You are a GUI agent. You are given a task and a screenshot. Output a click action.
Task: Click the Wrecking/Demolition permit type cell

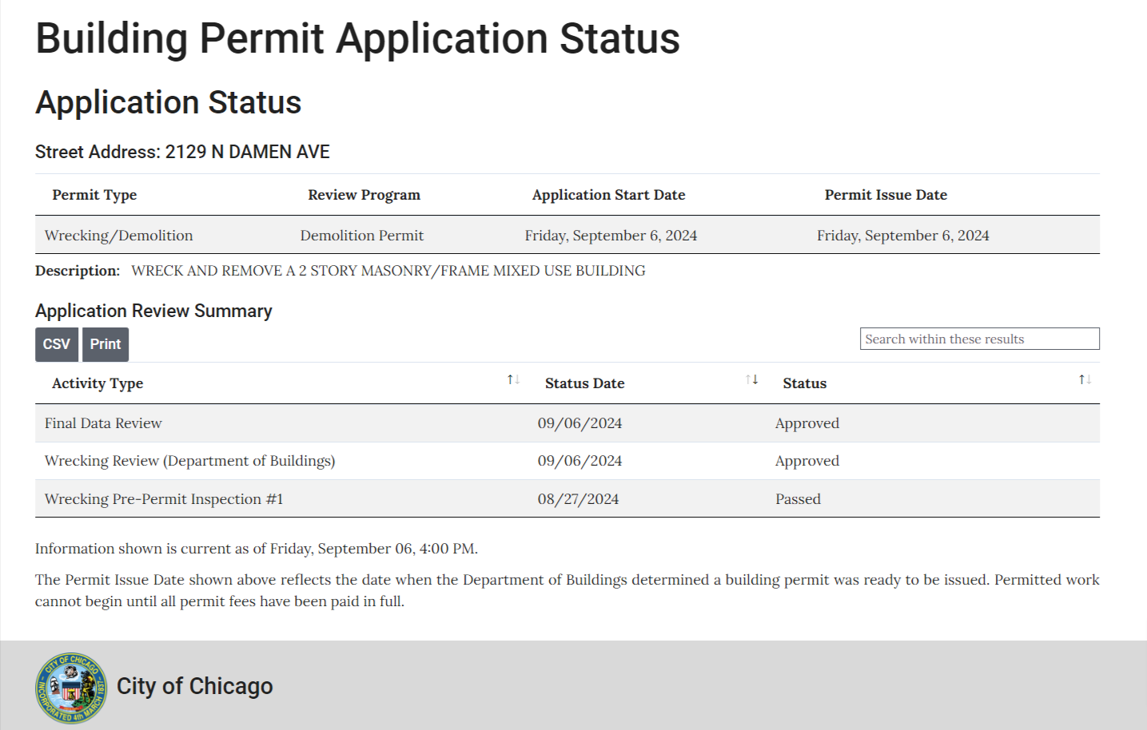click(118, 236)
